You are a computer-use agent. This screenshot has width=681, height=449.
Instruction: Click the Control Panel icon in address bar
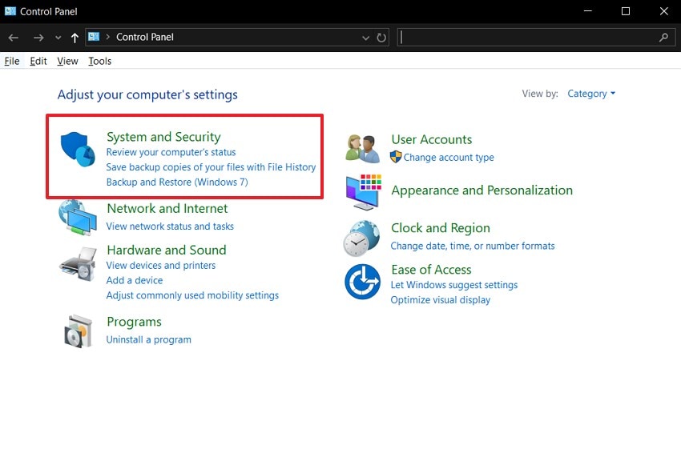click(94, 37)
